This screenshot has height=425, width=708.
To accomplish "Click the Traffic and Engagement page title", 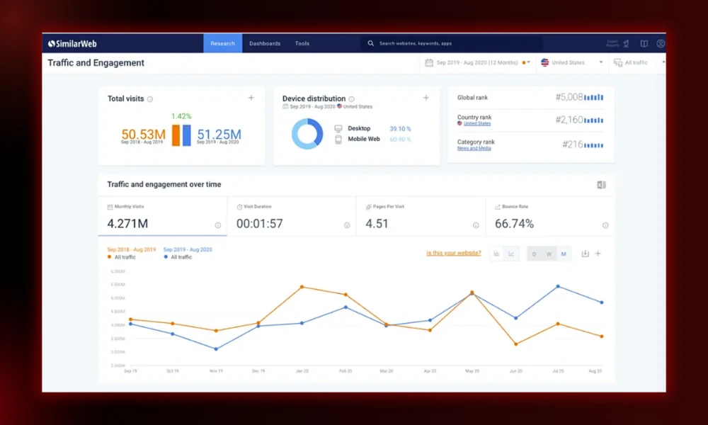I will (x=96, y=63).
